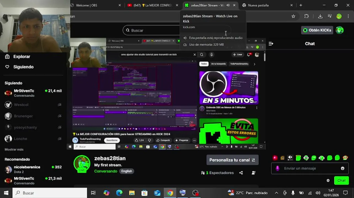
Task: Click Windows taskbar Buscar search box
Action: (x=50, y=193)
